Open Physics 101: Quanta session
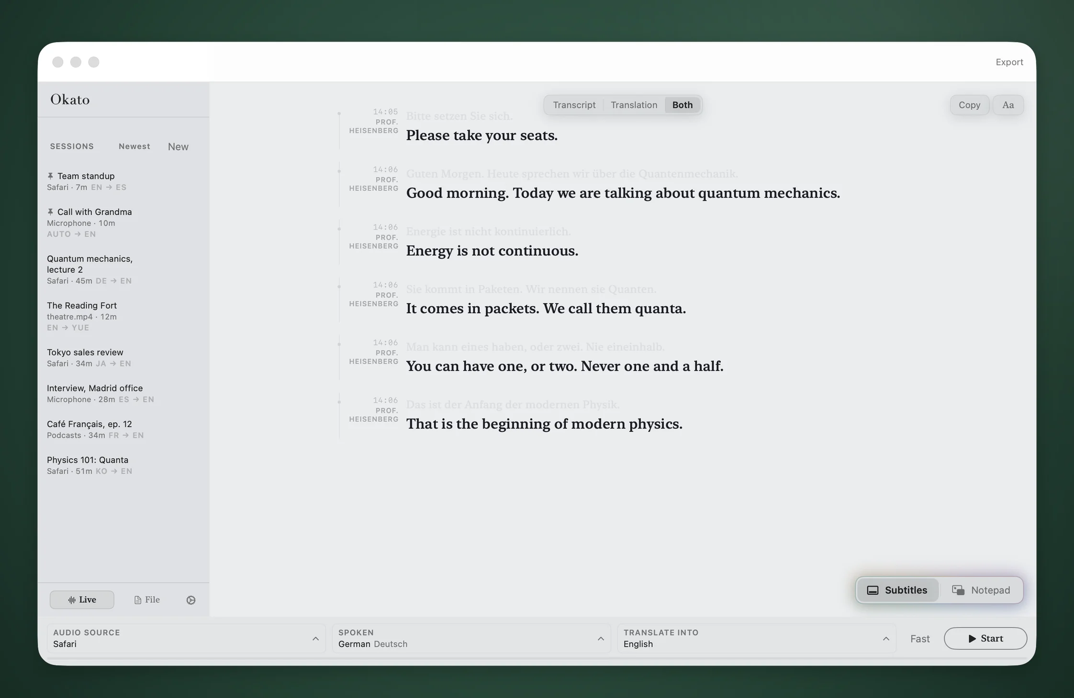The width and height of the screenshot is (1074, 698). 123,465
